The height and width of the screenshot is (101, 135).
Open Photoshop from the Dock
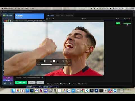click(x=32, y=91)
